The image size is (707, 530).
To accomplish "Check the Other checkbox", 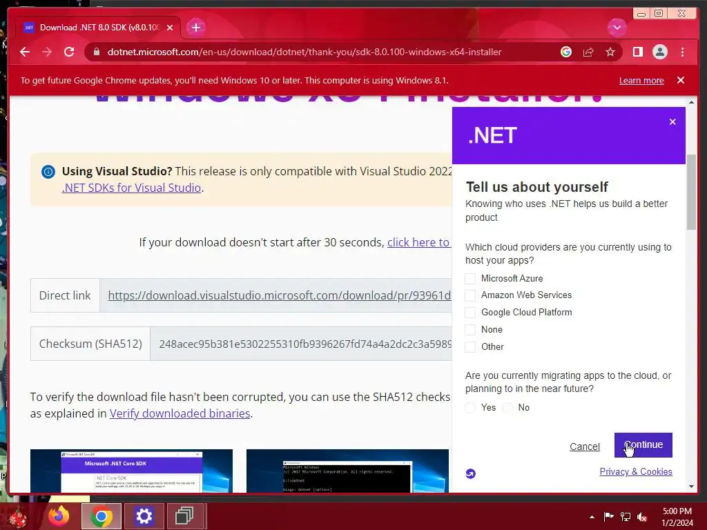I will click(469, 347).
